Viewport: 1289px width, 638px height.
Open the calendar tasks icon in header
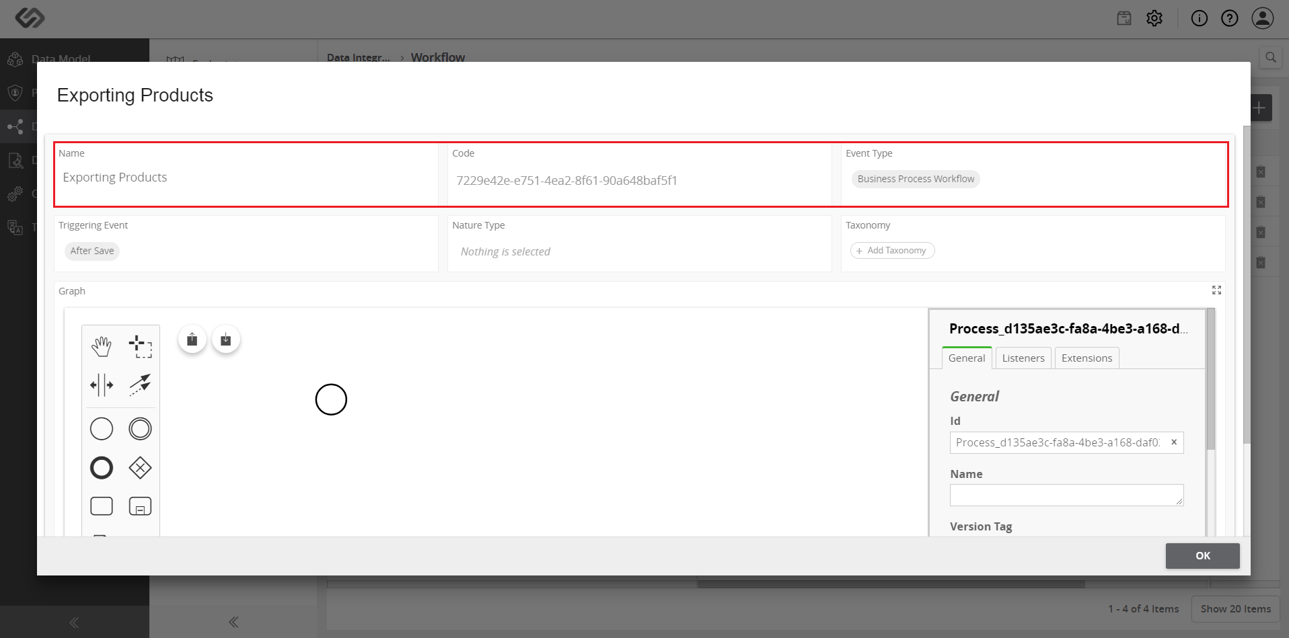[1124, 18]
